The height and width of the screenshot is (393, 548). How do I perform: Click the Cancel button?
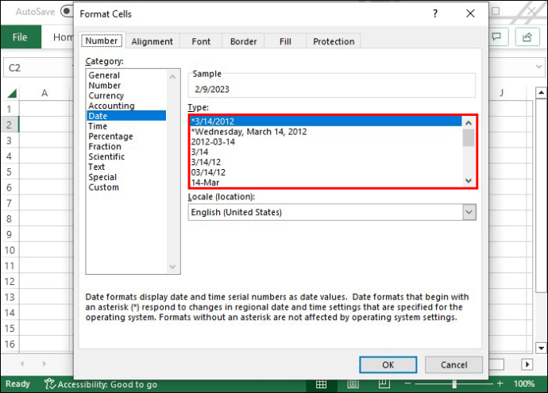coord(453,364)
